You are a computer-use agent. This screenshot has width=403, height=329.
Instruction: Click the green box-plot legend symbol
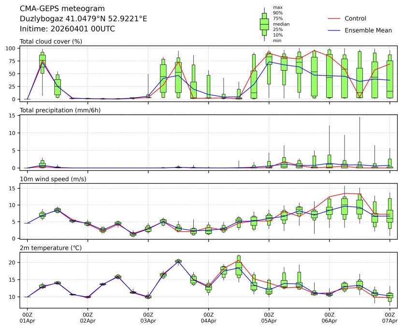tap(264, 24)
